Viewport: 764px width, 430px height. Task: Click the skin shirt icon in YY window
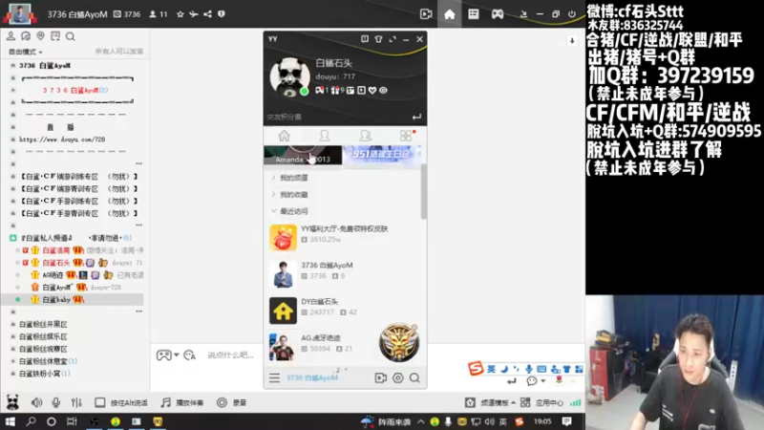click(x=378, y=39)
